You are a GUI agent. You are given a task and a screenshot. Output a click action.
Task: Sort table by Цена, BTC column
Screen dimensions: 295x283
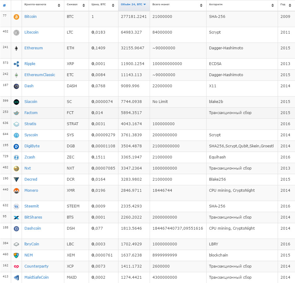coord(104,5)
